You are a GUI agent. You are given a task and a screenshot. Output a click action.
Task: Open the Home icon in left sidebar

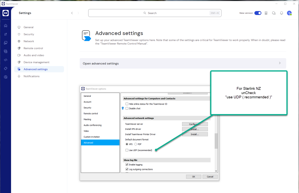tap(5, 25)
